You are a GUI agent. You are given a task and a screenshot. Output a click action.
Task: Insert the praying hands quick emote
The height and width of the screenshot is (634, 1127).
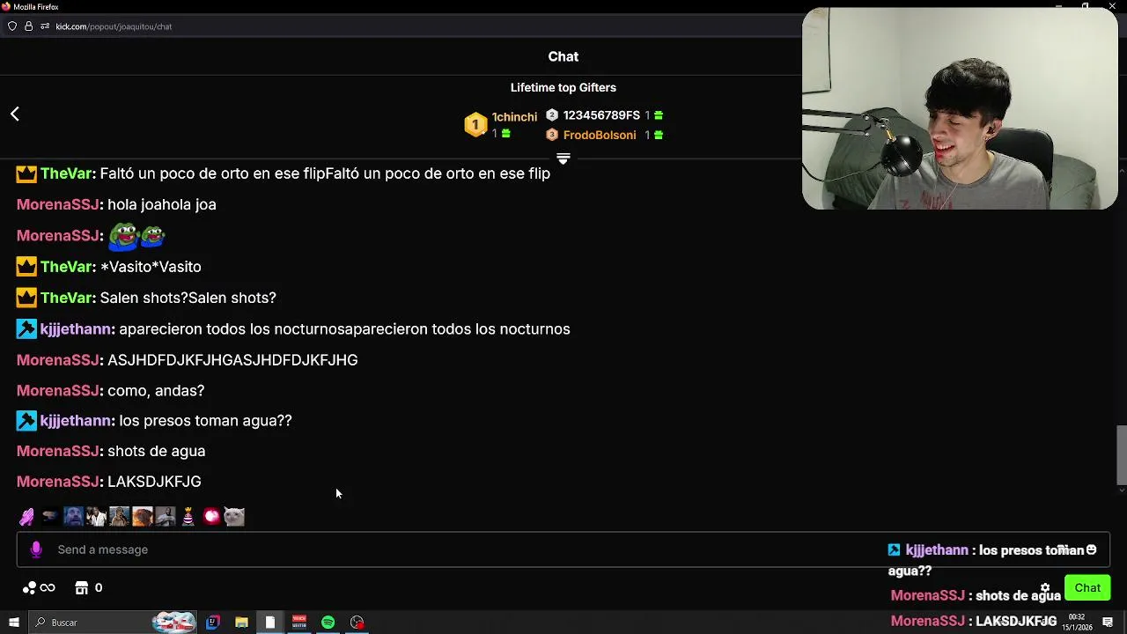click(x=27, y=517)
